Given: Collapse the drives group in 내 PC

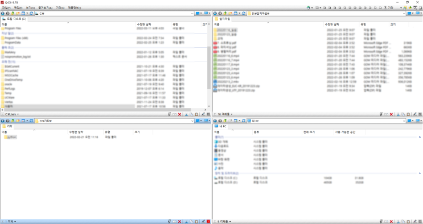Looking at the screenshot, I should 420,173.
